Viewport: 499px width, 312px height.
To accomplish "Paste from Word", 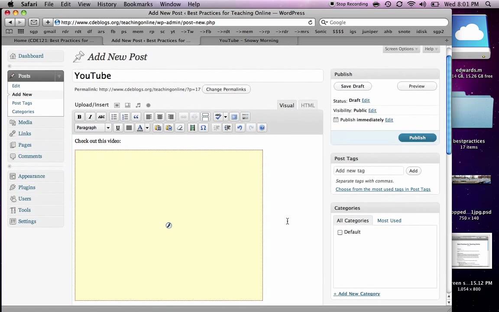I will (168, 128).
